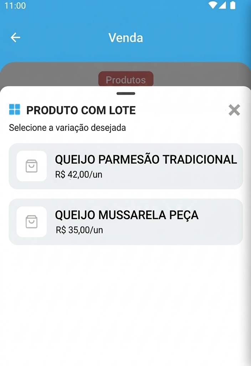Tap the 11:00 clock in status bar
Viewport: 251px width, 366px height.
[15, 6]
